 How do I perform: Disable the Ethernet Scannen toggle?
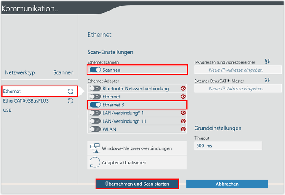(x=95, y=70)
